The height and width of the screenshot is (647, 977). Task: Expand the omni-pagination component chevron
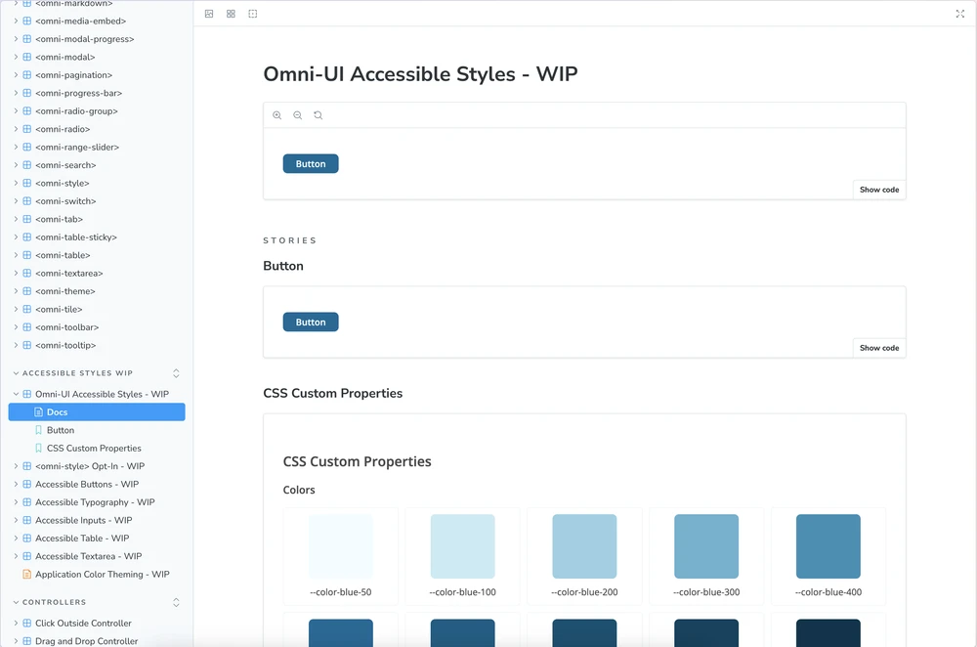(x=17, y=75)
